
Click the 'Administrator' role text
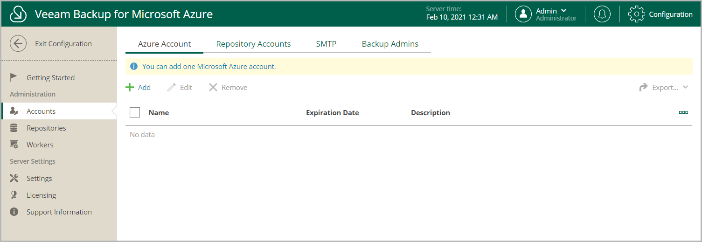click(x=556, y=19)
